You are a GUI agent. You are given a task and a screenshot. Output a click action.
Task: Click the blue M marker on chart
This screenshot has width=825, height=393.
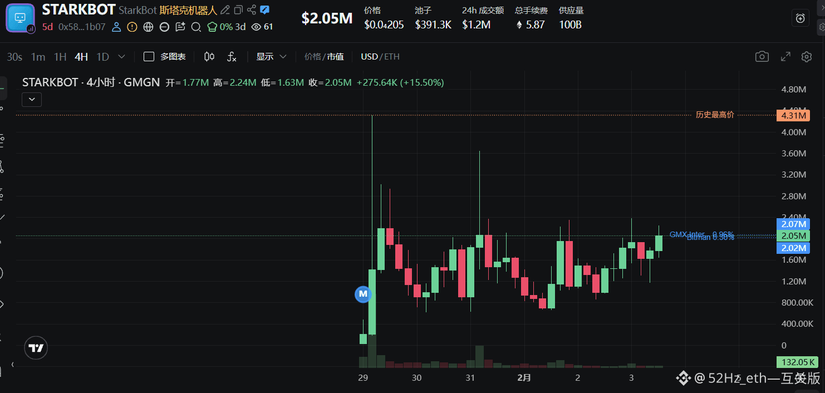click(363, 293)
